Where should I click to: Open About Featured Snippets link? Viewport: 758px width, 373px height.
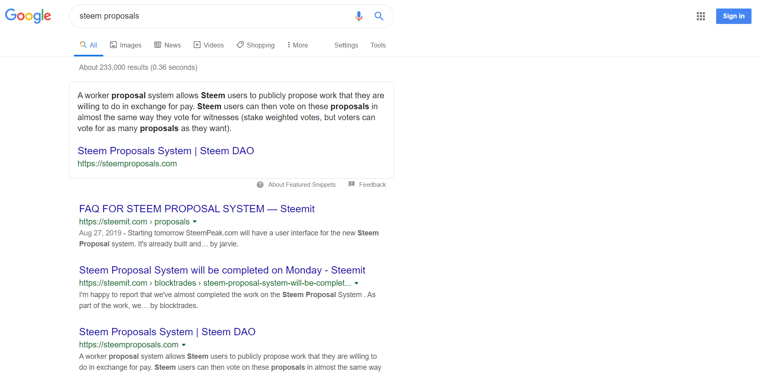tap(302, 185)
